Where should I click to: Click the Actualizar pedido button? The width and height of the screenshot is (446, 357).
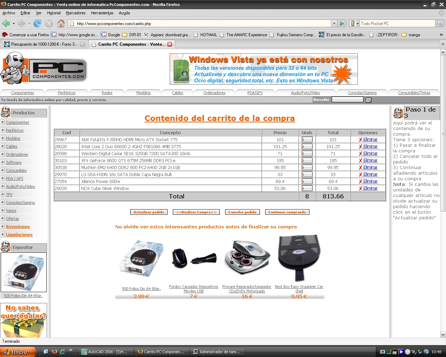149,212
